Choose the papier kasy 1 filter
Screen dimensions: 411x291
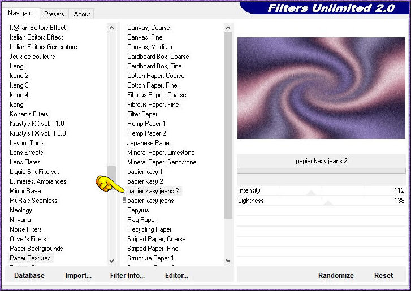pyautogui.click(x=145, y=172)
